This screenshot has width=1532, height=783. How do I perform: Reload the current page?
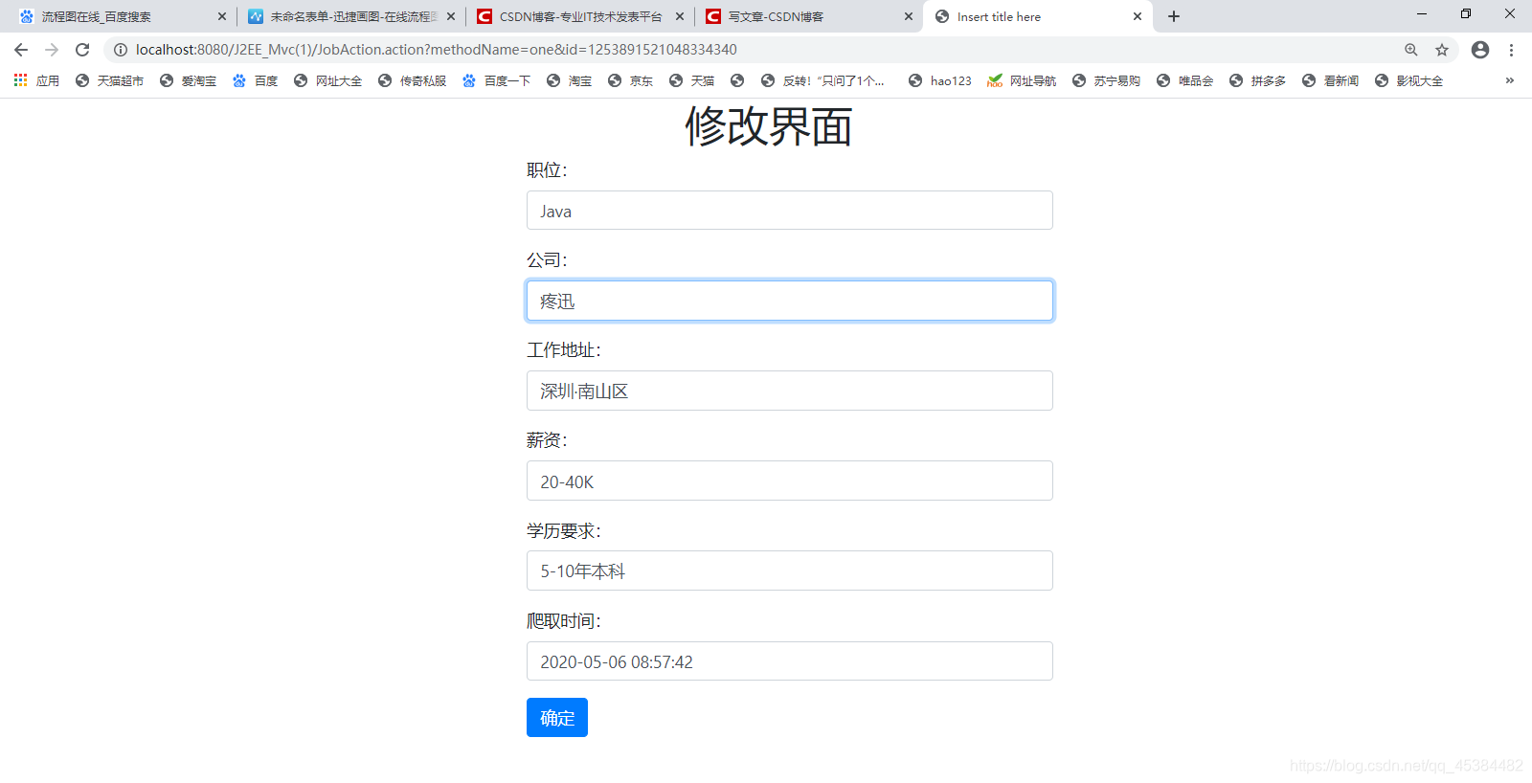[x=82, y=50]
